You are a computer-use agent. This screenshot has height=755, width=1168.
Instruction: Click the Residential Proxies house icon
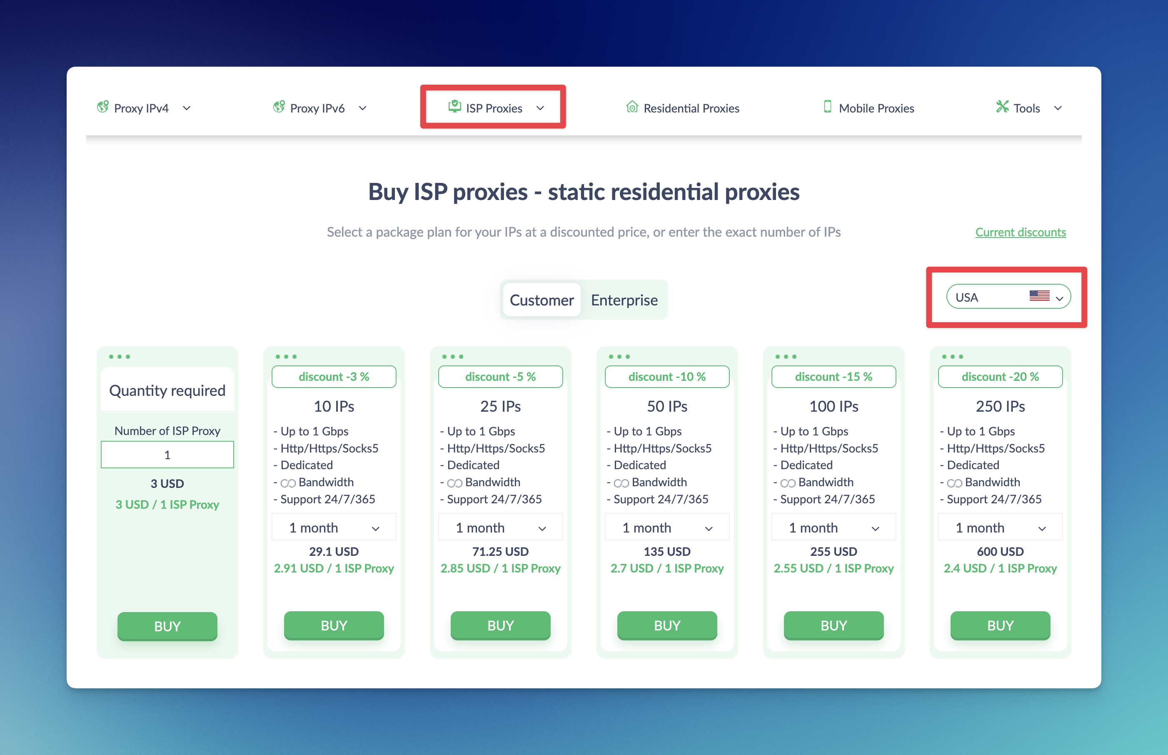[632, 107]
